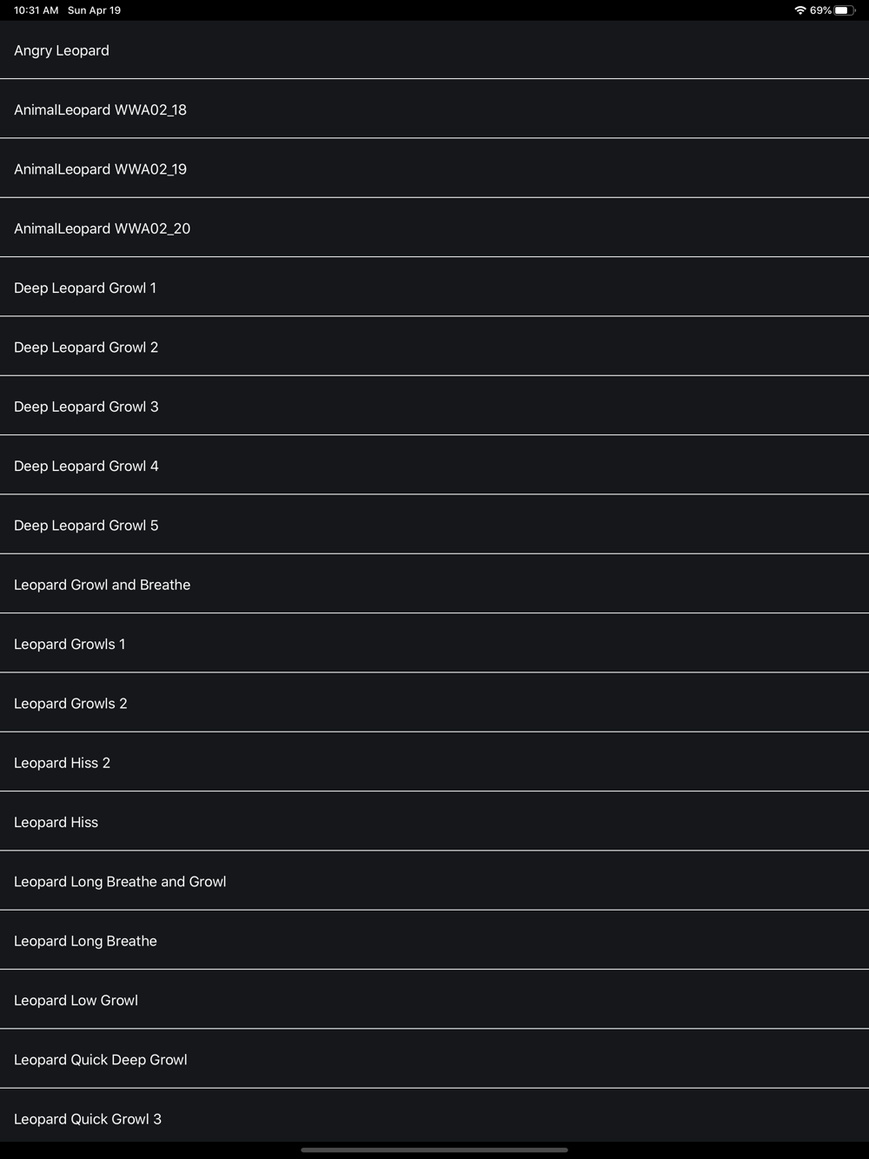Viewport: 869px width, 1159px height.
Task: Play Leopard Long Breathe
Action: tap(434, 940)
